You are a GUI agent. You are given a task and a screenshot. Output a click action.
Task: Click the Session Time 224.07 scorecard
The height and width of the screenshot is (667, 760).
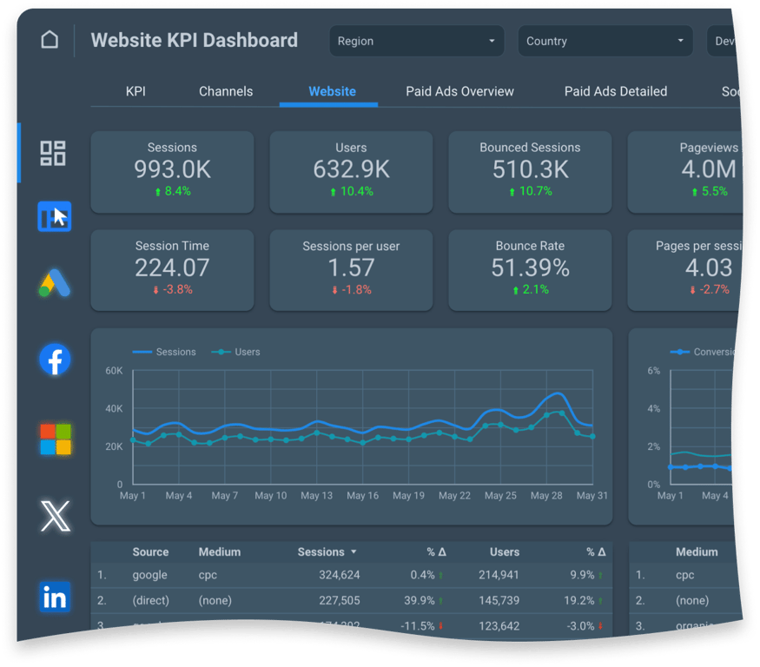pos(172,270)
